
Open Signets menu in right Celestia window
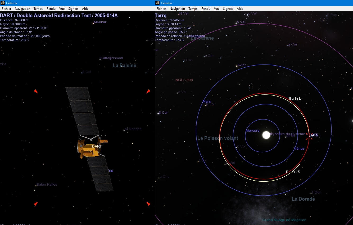pos(228,9)
